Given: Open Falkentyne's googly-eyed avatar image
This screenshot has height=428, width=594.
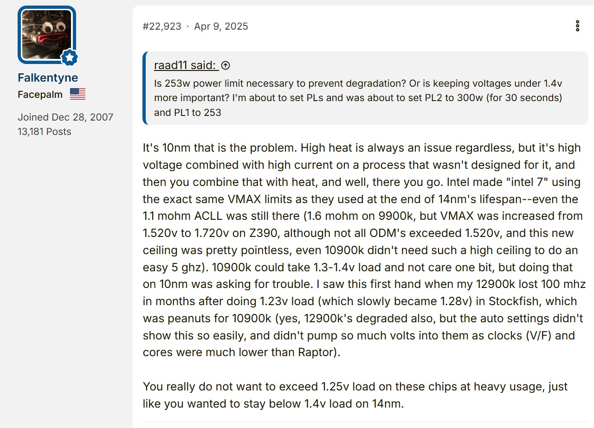Looking at the screenshot, I should (47, 35).
